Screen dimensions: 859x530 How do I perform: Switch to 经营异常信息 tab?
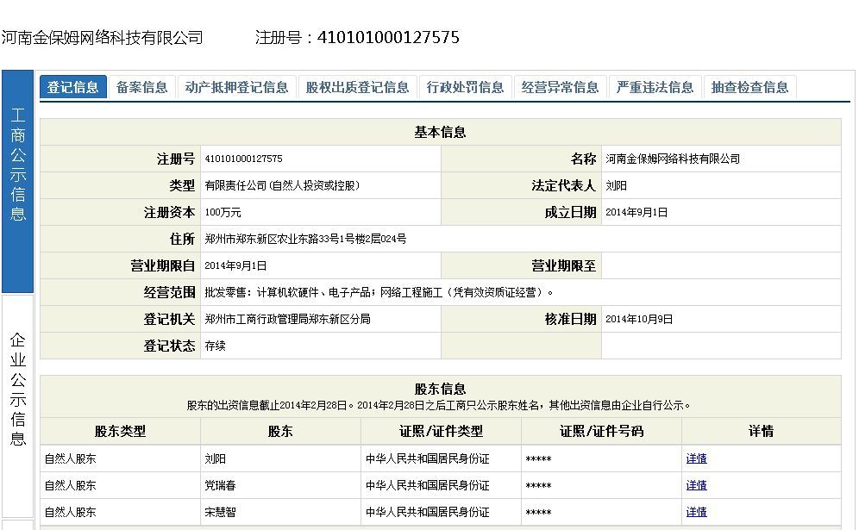click(560, 87)
